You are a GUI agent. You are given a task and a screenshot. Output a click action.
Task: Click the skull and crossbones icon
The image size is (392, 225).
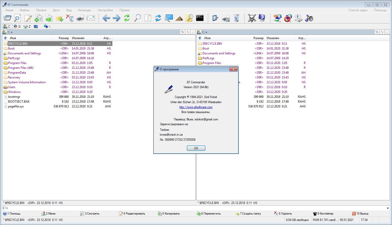252,18
